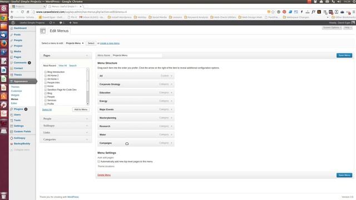
Task: Go back in Chrome
Action: tap(12, 12)
